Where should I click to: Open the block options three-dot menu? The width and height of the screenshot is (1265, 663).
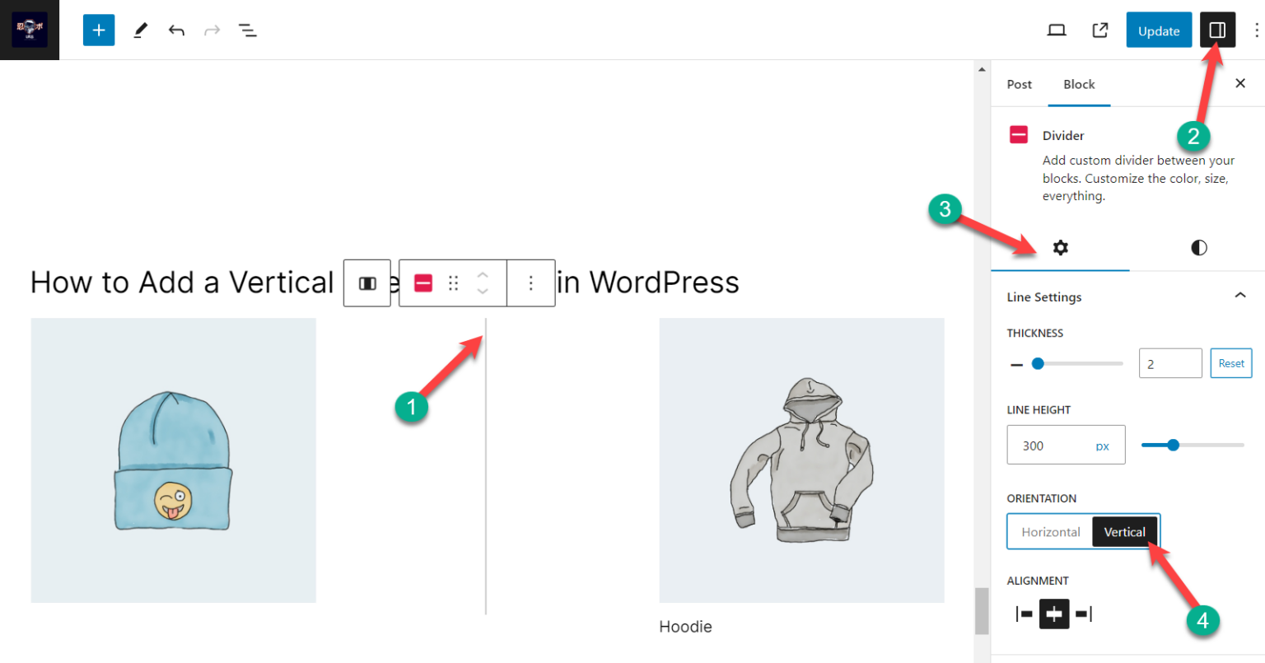click(531, 282)
